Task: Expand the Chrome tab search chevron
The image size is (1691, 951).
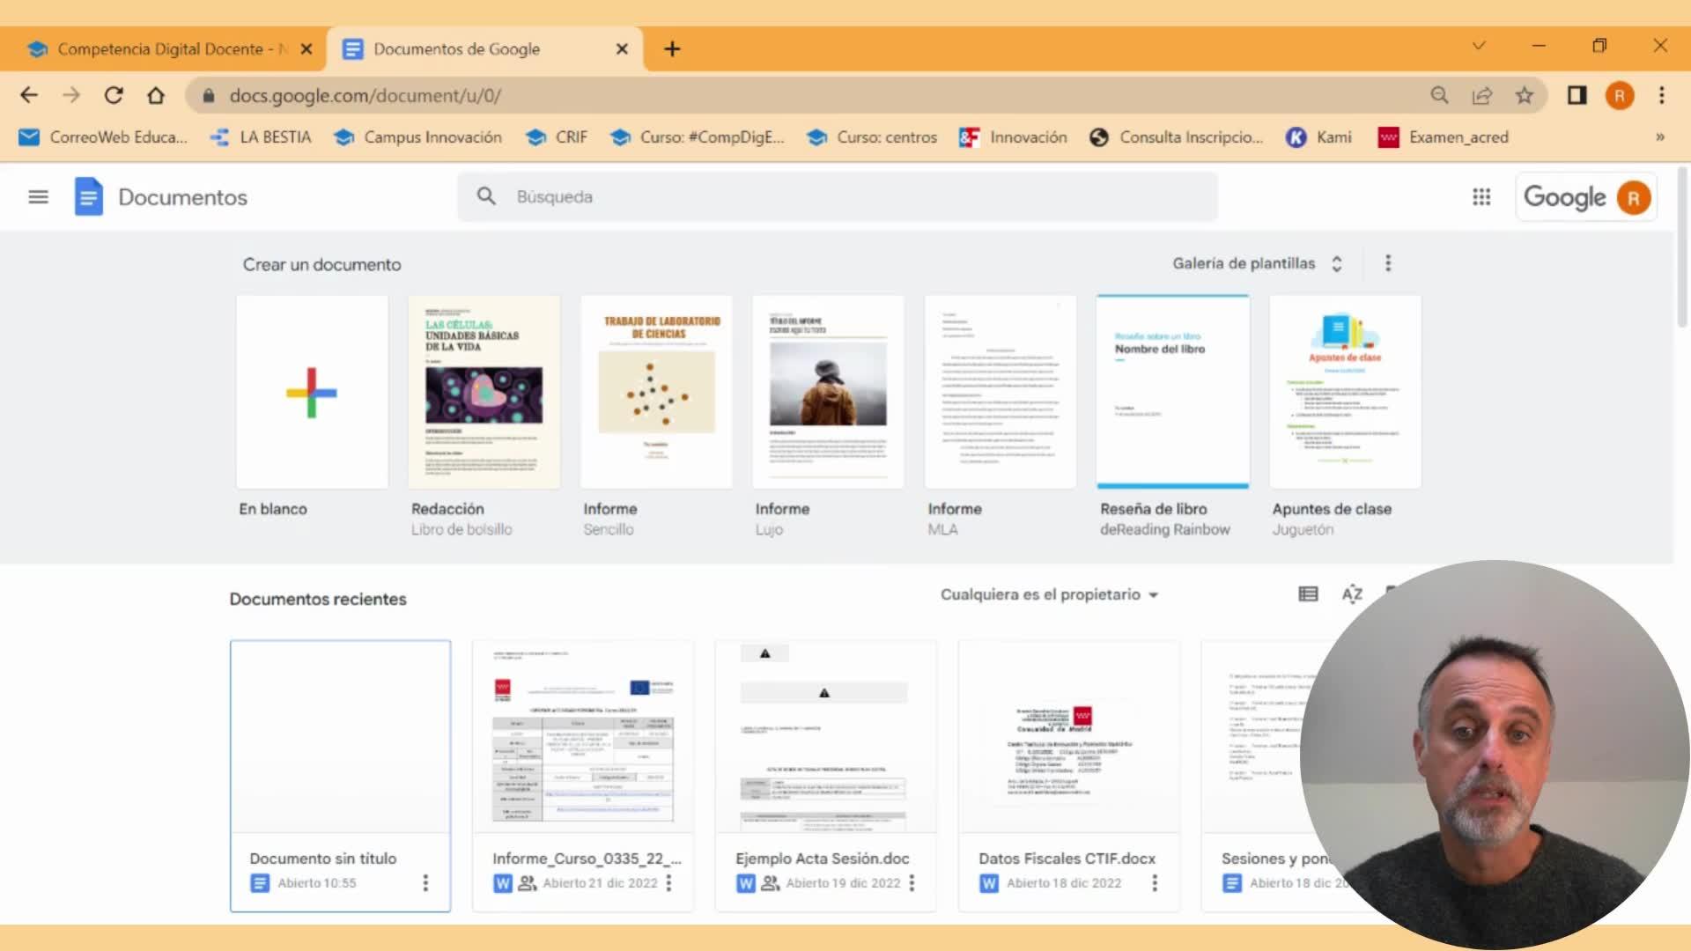Action: [1479, 46]
